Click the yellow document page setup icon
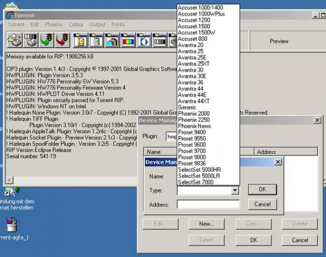326x257 pixels. tap(80, 40)
